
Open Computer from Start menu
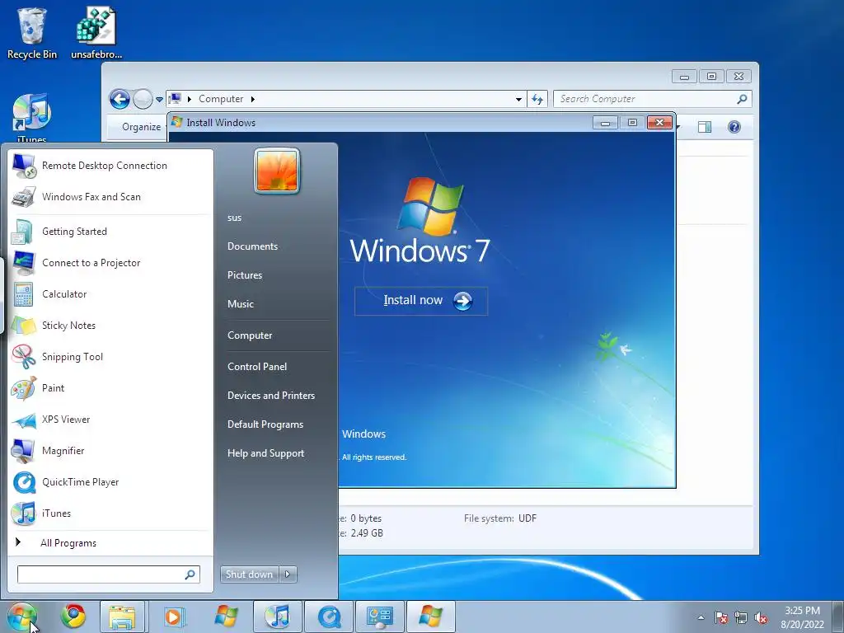[x=250, y=335]
